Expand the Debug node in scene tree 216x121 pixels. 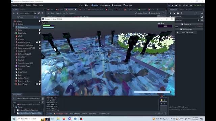click(x=15, y=24)
